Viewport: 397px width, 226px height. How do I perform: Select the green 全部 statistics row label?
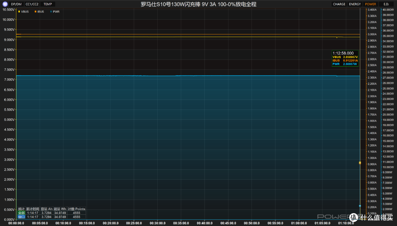click(x=22, y=213)
